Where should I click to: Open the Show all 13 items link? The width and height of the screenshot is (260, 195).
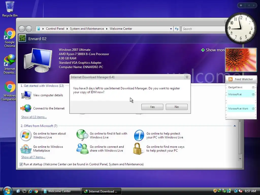(x=34, y=117)
